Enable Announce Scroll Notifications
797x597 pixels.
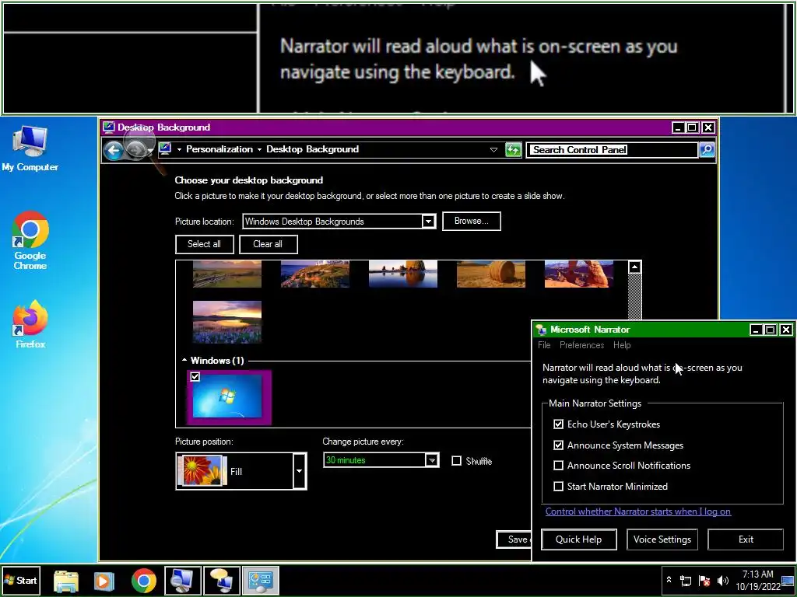(558, 466)
